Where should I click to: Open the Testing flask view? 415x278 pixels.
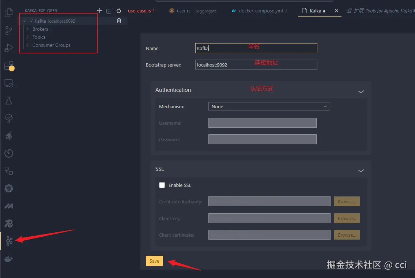(9, 101)
